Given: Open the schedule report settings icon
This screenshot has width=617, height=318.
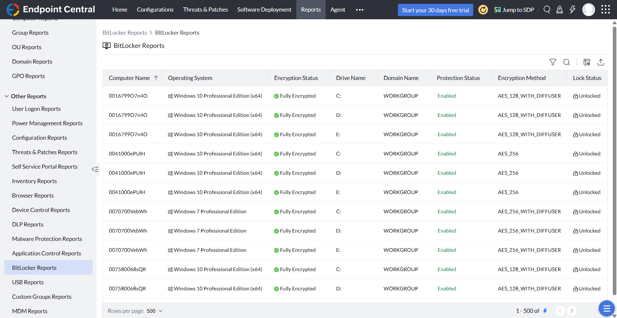Looking at the screenshot, I should [587, 62].
